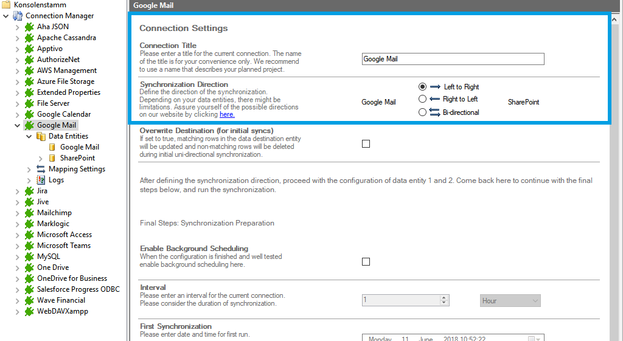Enable Background Scheduling checkbox
The width and height of the screenshot is (623, 341).
366,261
